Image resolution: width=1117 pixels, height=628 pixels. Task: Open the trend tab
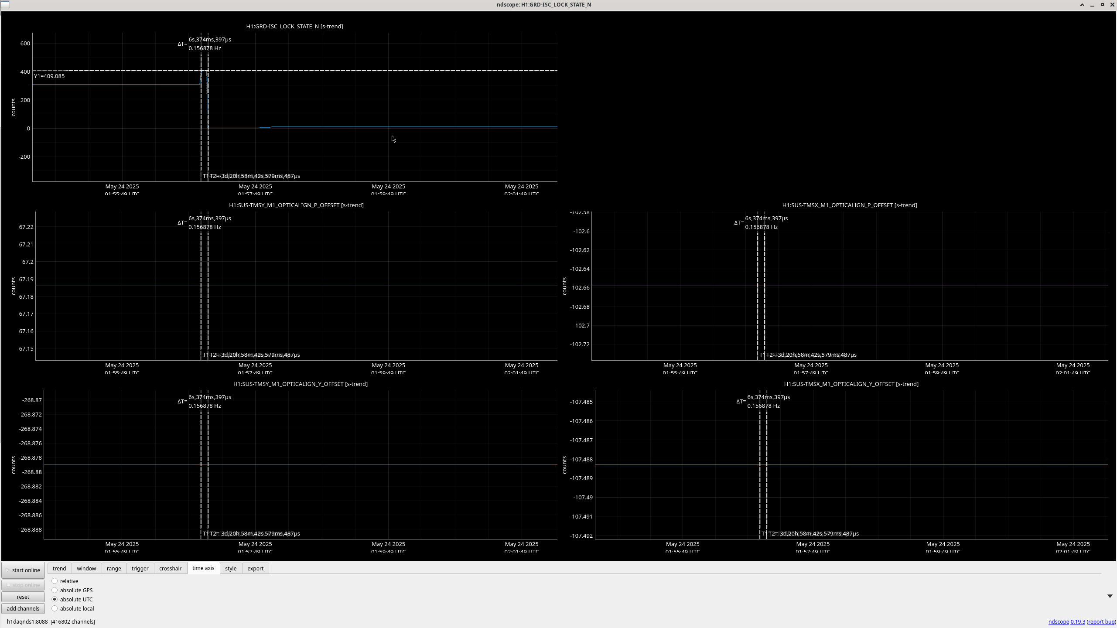[x=59, y=568]
